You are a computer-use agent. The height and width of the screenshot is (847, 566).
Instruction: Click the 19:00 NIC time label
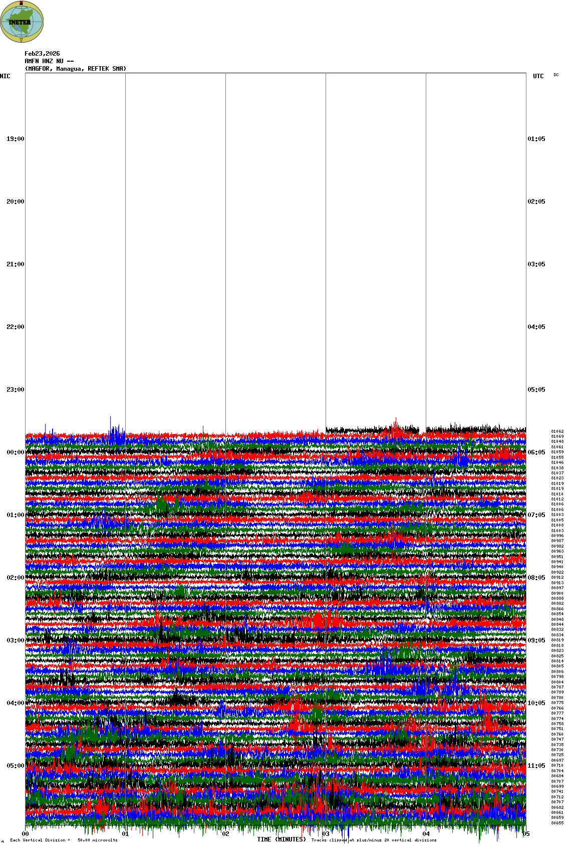15,139
